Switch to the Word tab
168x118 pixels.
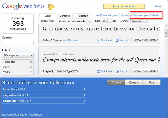47,16
